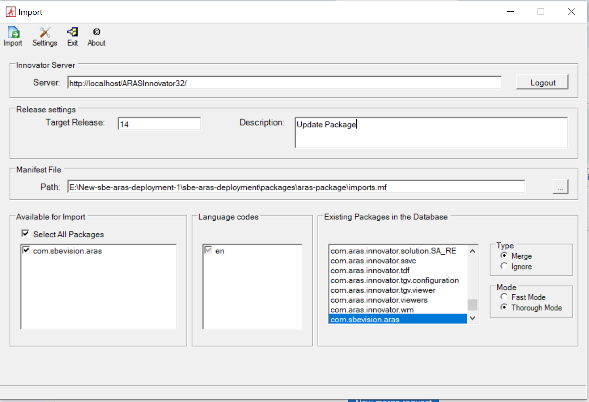589x402 pixels.
Task: Select com.aras.innovator.tgv.viewer in package list
Action: [383, 290]
